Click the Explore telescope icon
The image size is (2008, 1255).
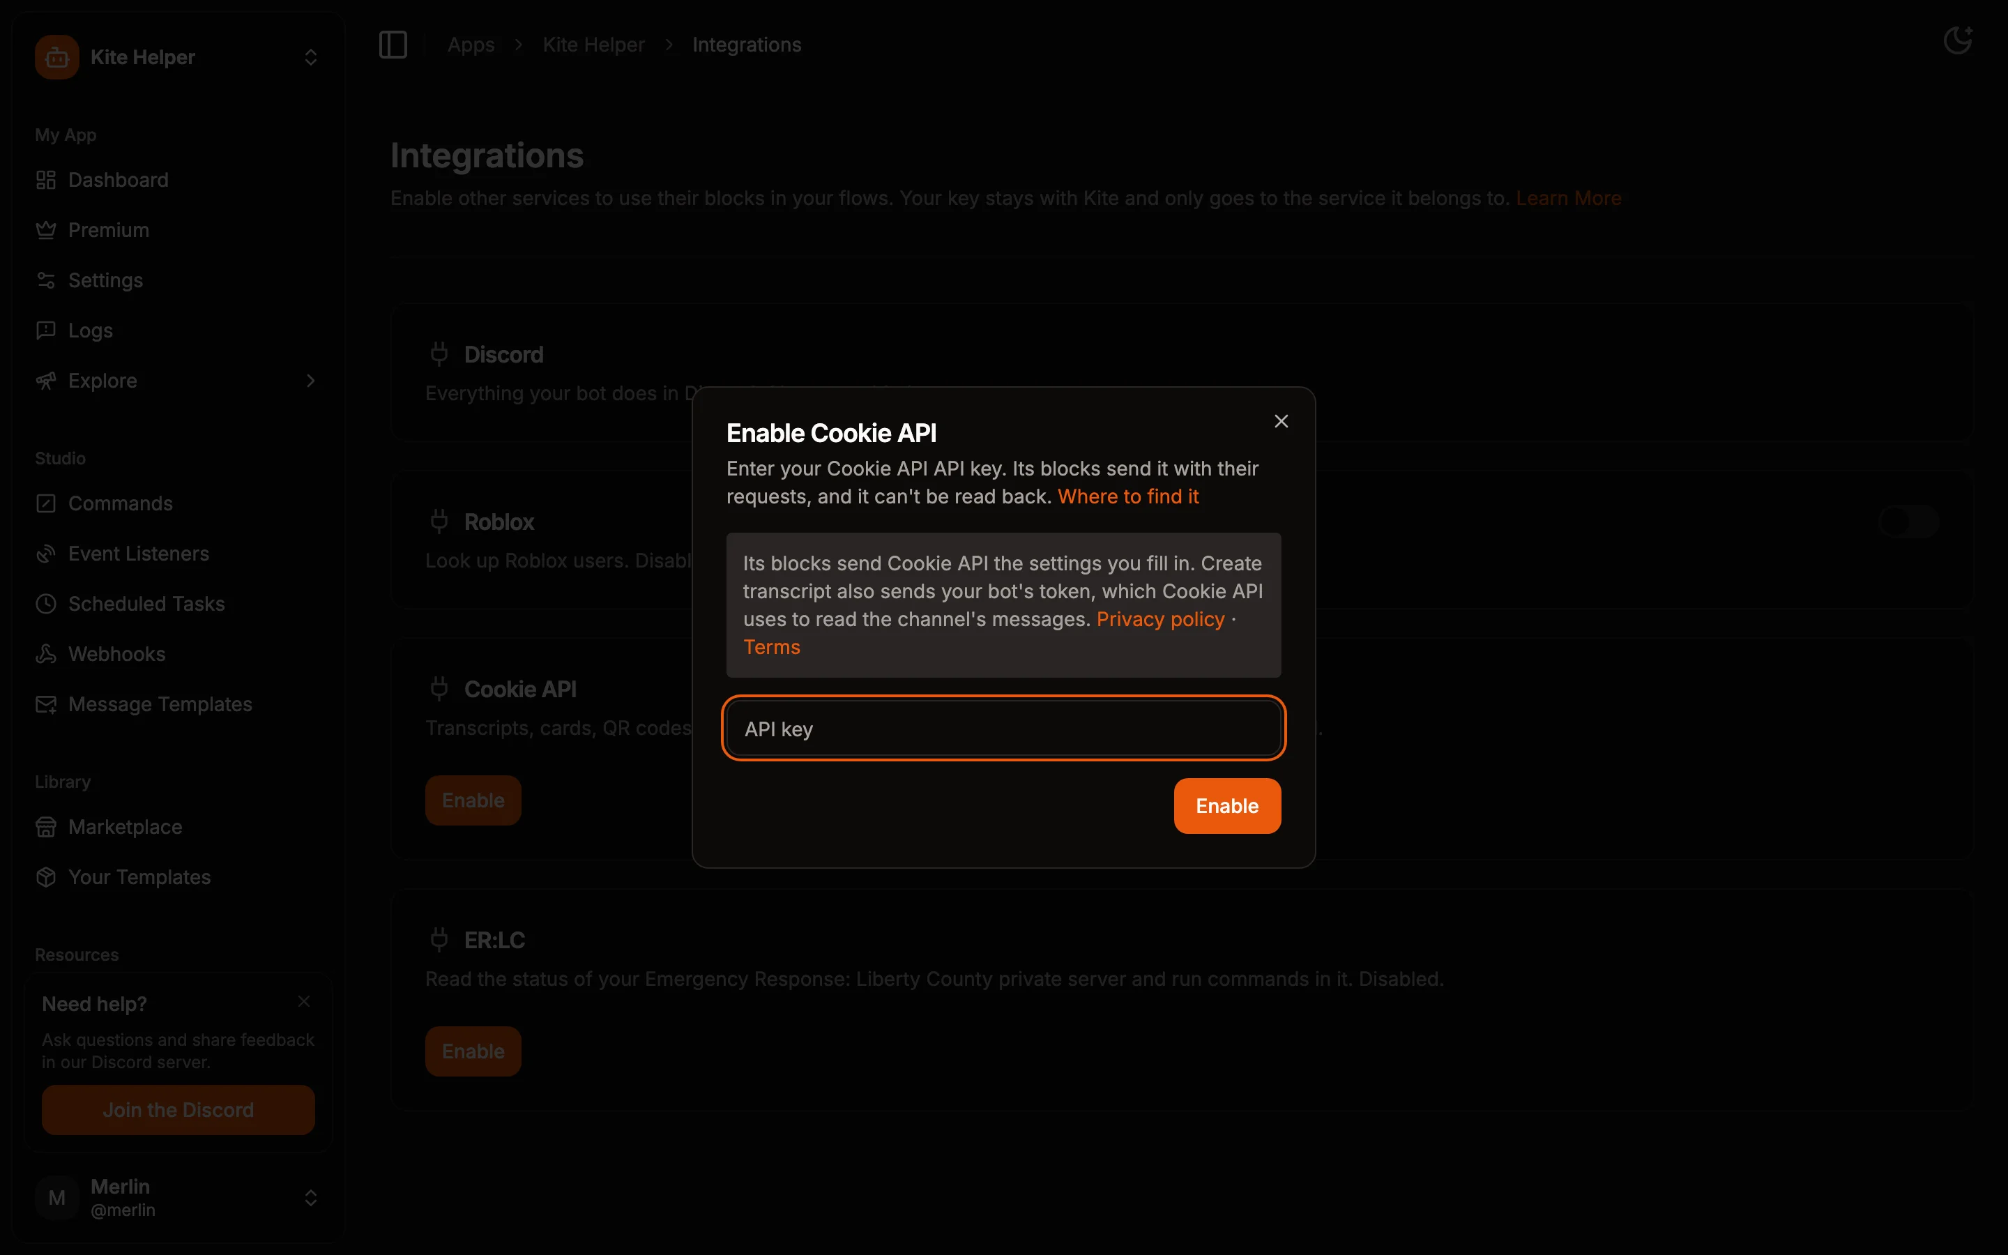[x=45, y=381]
